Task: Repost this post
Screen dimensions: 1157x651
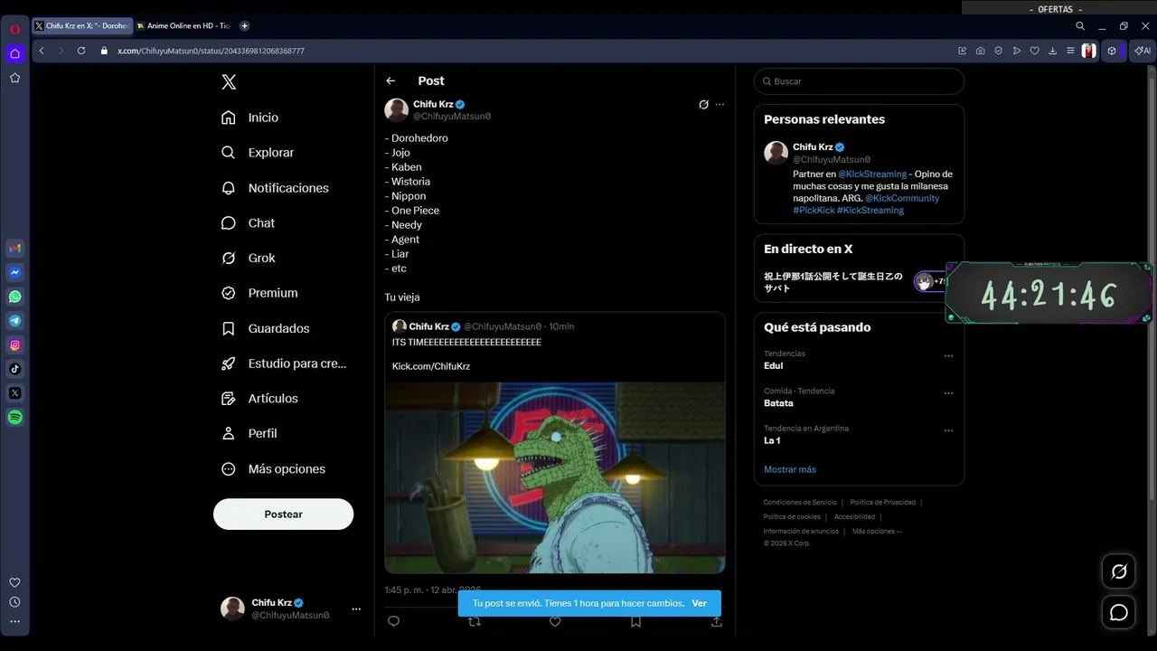Action: (474, 622)
